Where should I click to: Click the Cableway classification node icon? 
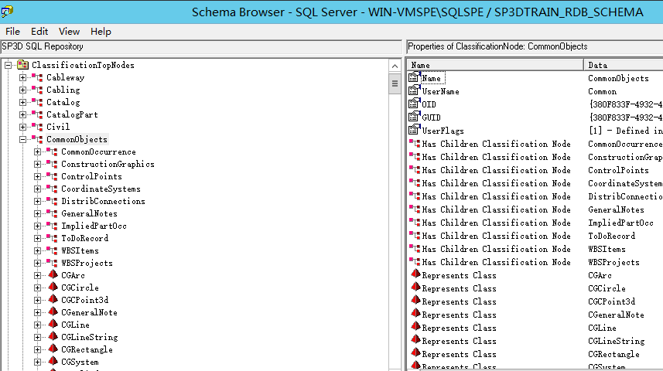pos(37,77)
